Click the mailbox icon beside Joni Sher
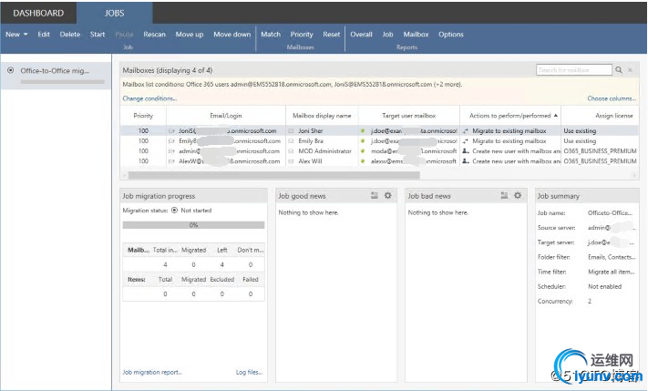The height and width of the screenshot is (391, 648). tap(291, 130)
